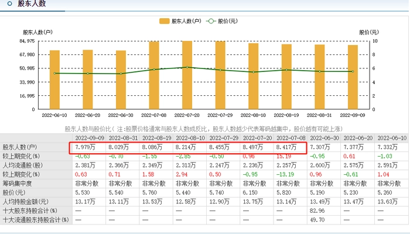Click the circle icon beside 股东人数 title

coord(6,4)
